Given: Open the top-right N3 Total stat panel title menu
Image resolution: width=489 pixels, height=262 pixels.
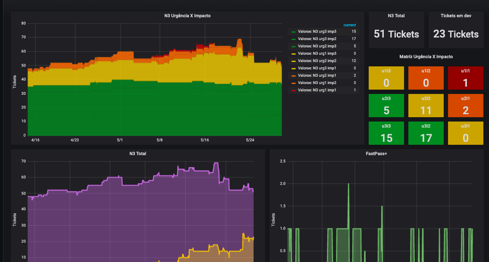Looking at the screenshot, I should [x=396, y=16].
